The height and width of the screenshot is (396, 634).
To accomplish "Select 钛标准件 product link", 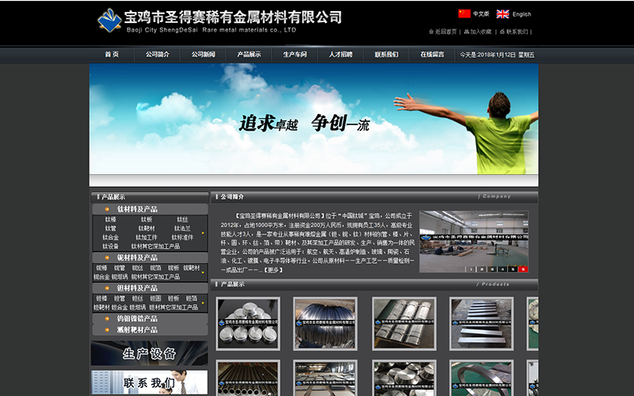I will [x=182, y=237].
